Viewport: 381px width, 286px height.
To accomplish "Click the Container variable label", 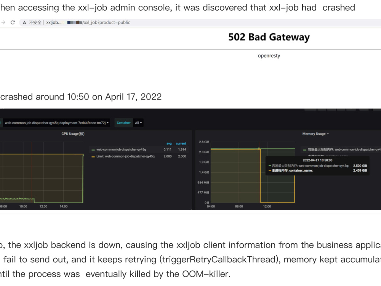I will pyautogui.click(x=123, y=123).
